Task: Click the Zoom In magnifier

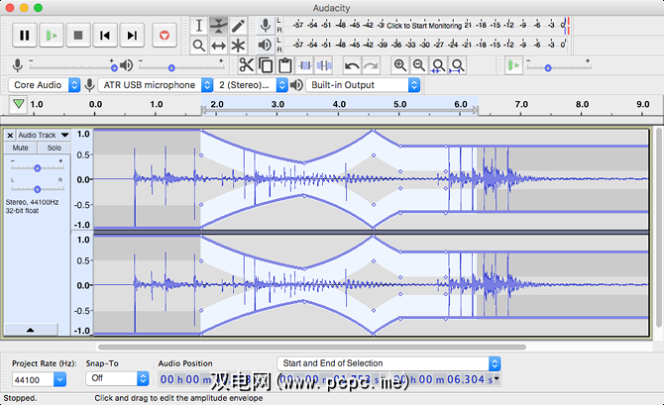Action: (400, 65)
